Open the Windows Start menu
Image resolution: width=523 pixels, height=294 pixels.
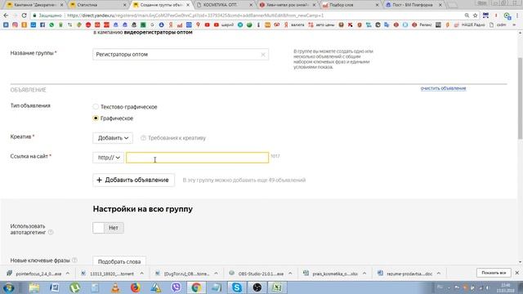8,287
